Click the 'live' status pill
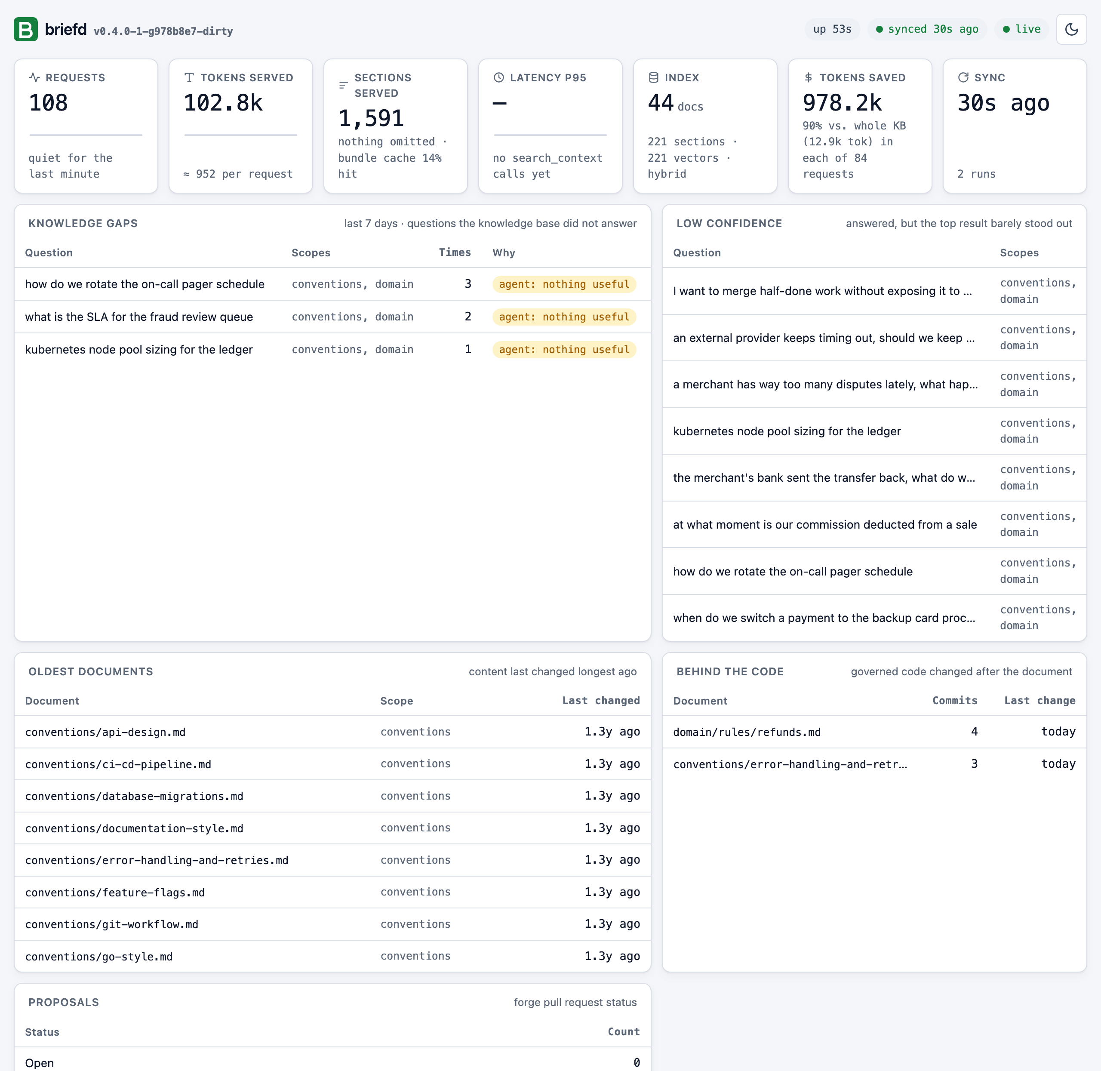Image resolution: width=1101 pixels, height=1071 pixels. 1022,29
